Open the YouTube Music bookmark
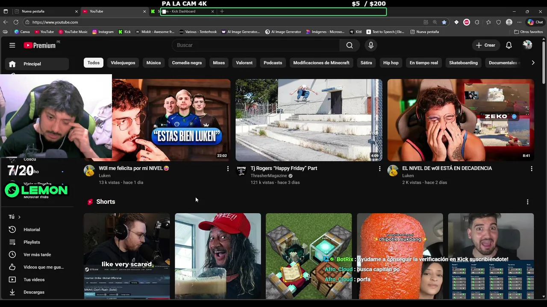 pos(73,32)
